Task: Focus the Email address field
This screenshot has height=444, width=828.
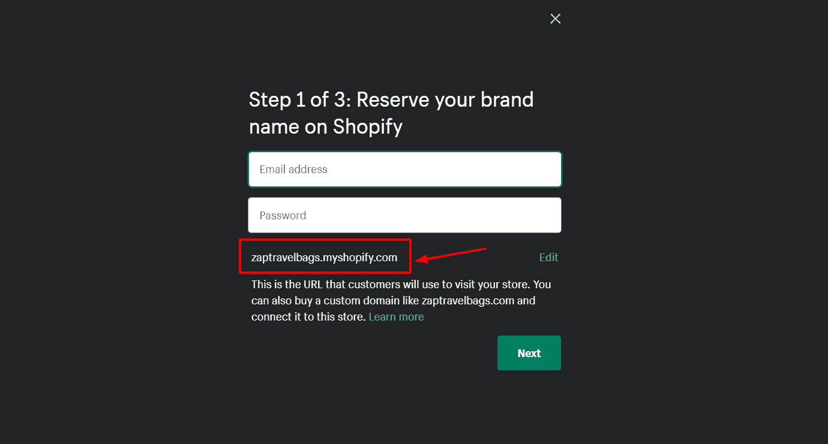Action: (404, 170)
